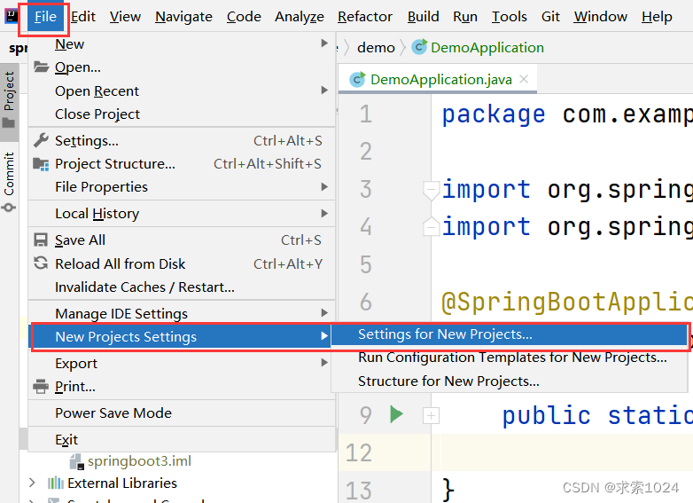Viewport: 693px width, 503px height.
Task: Open the Navigate menu
Action: (183, 17)
